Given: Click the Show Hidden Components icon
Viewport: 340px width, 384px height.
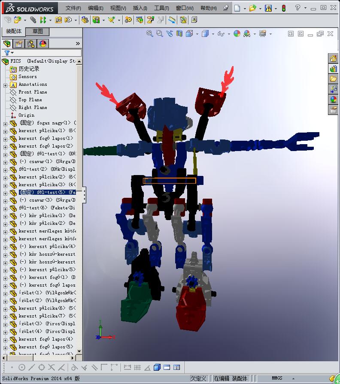Looking at the screenshot, I should (85, 20).
